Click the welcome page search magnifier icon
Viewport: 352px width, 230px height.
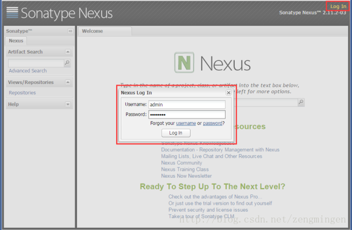pyautogui.click(x=301, y=102)
